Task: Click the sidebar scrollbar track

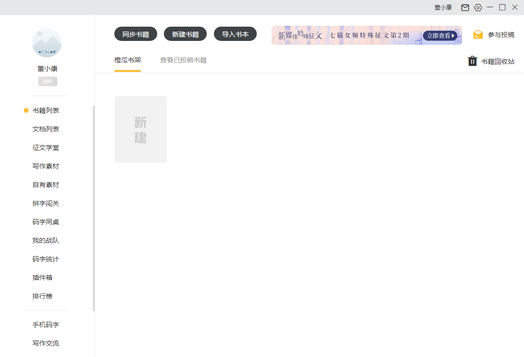Action: (93, 205)
